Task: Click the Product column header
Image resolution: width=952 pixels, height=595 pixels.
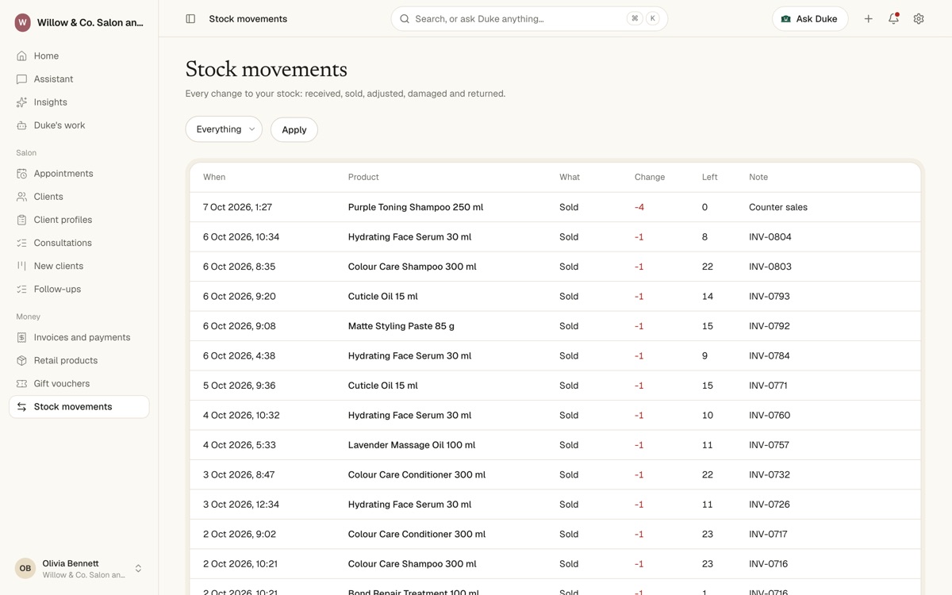Action: [x=363, y=177]
